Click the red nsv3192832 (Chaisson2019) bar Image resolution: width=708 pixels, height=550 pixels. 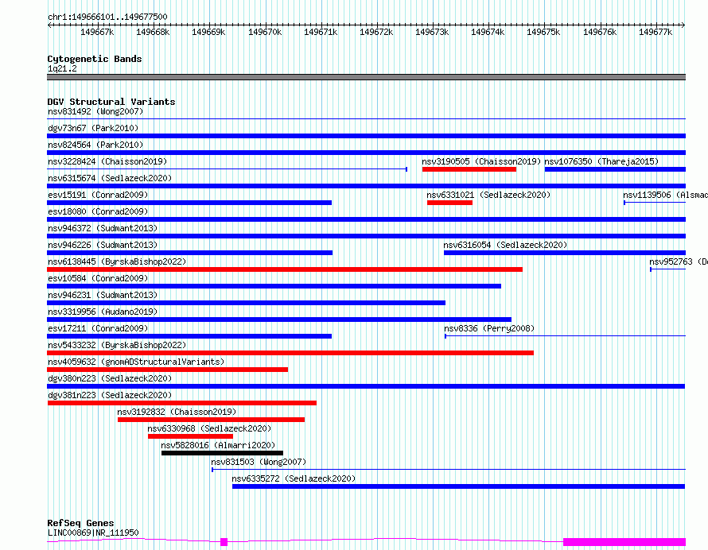tap(212, 420)
